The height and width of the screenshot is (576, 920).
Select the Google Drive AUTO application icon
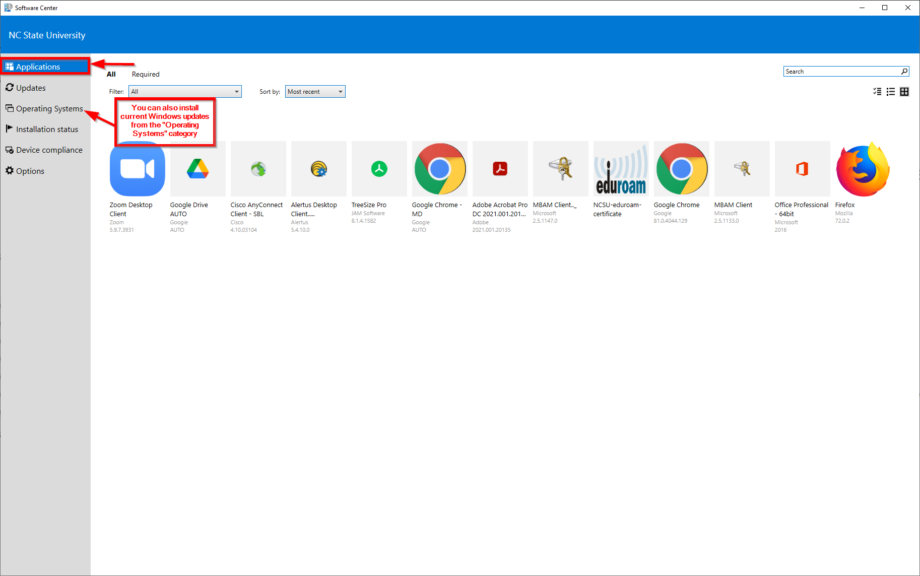coord(198,169)
